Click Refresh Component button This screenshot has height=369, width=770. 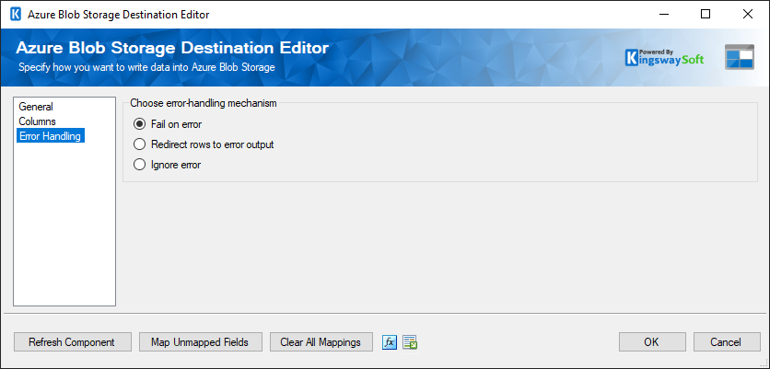coord(72,342)
